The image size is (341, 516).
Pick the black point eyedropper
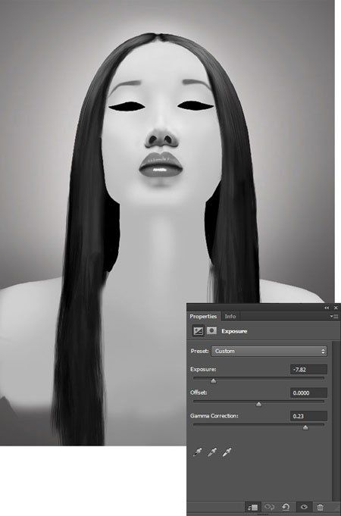(x=198, y=452)
